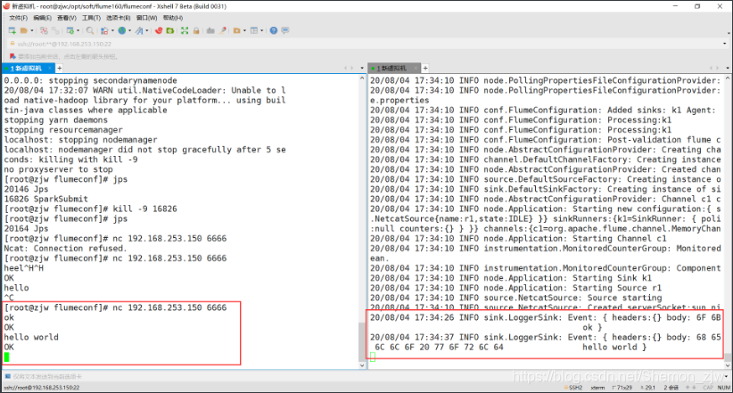Click the compose bar text field at bottom
The image size is (733, 393).
(x=365, y=377)
